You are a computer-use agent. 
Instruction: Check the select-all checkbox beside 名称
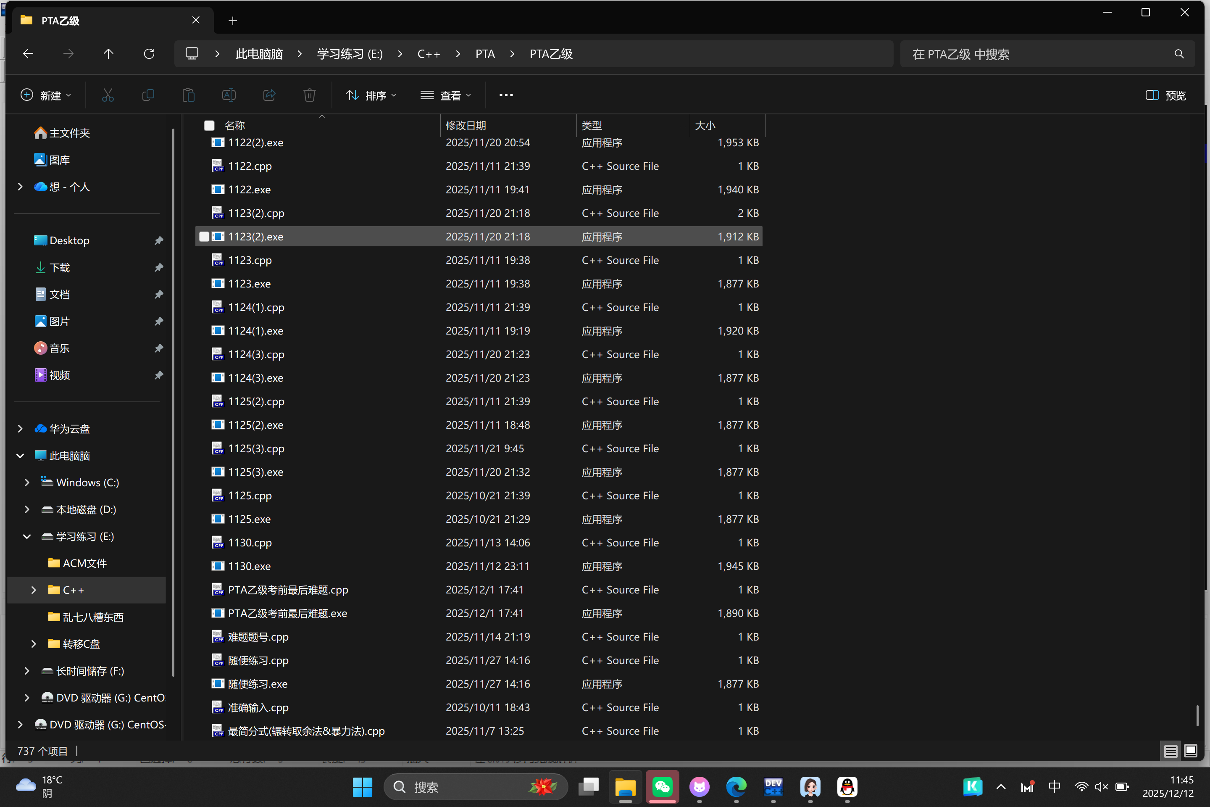[209, 126]
